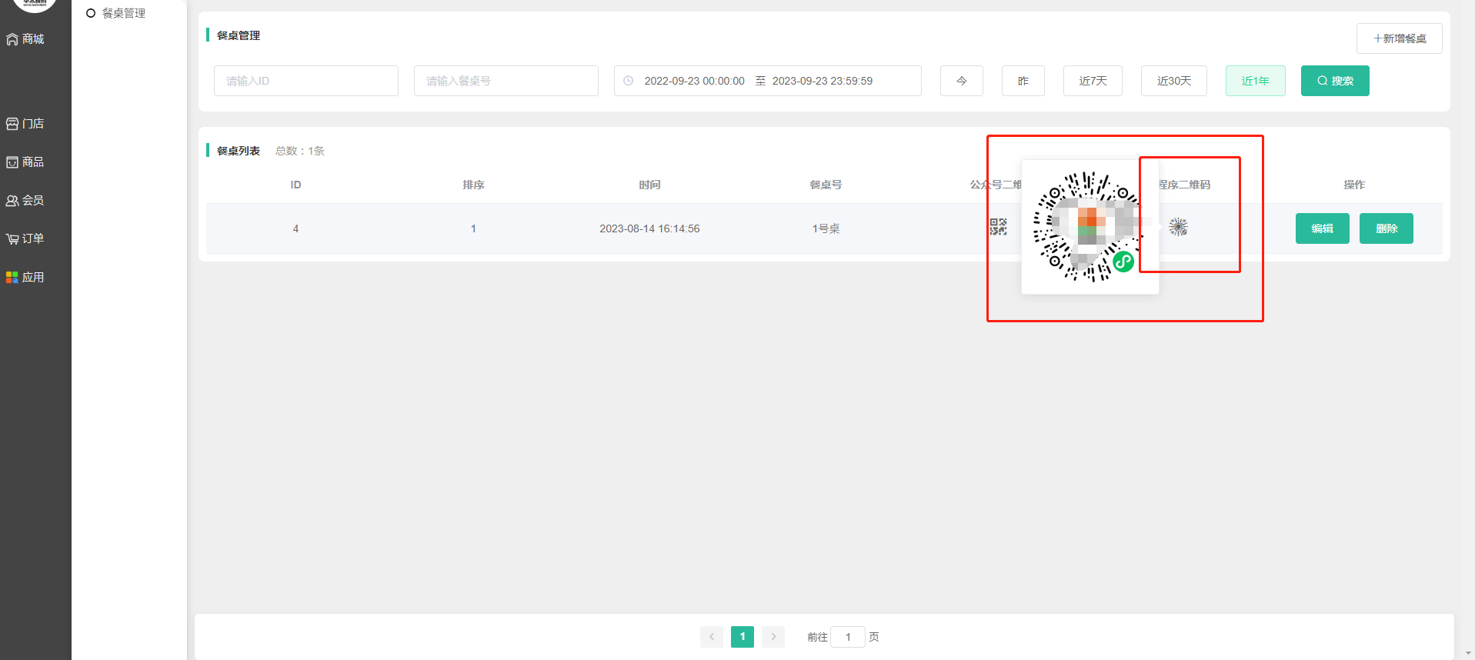Click 编辑 for table 1号桌

(1322, 228)
